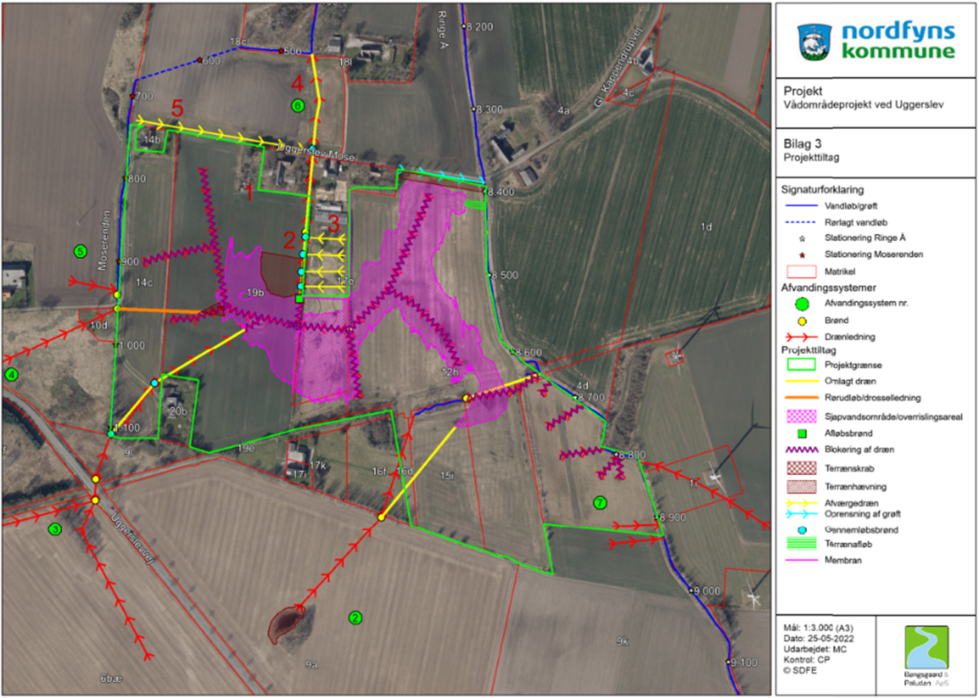Viewport: 979px width, 698px height.
Task: Click the Nordfyns Kommune crest logo
Action: (814, 41)
